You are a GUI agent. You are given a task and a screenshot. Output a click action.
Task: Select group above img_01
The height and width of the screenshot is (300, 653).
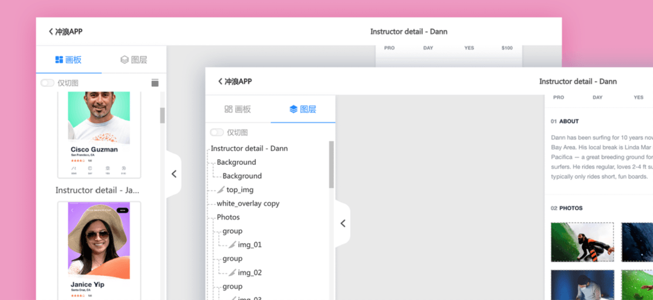click(232, 231)
